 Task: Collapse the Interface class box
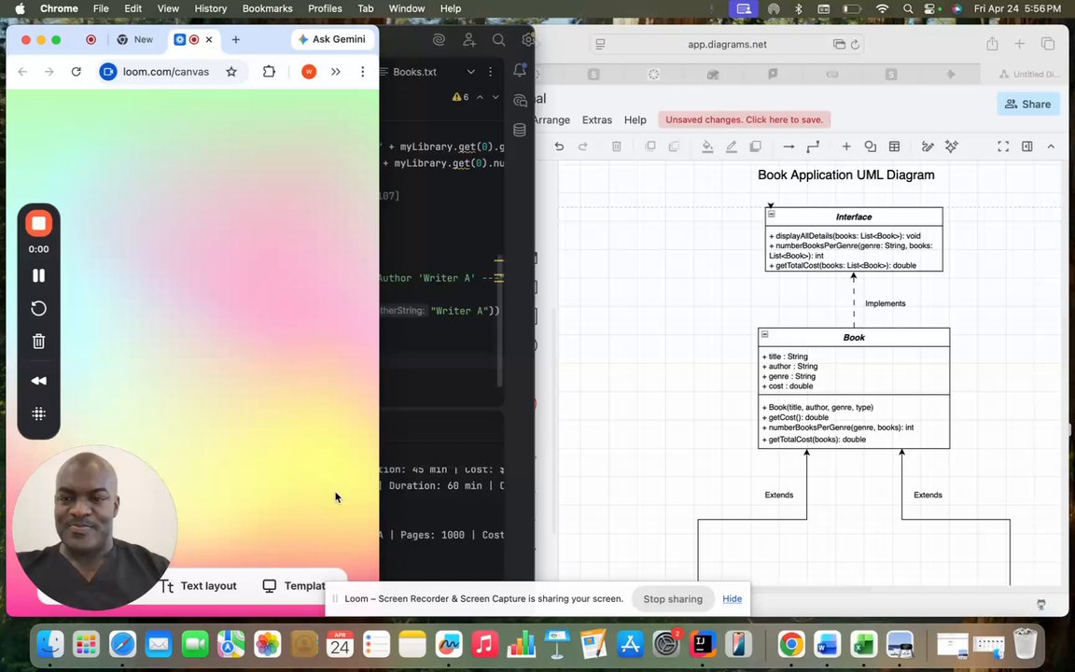coord(772,214)
